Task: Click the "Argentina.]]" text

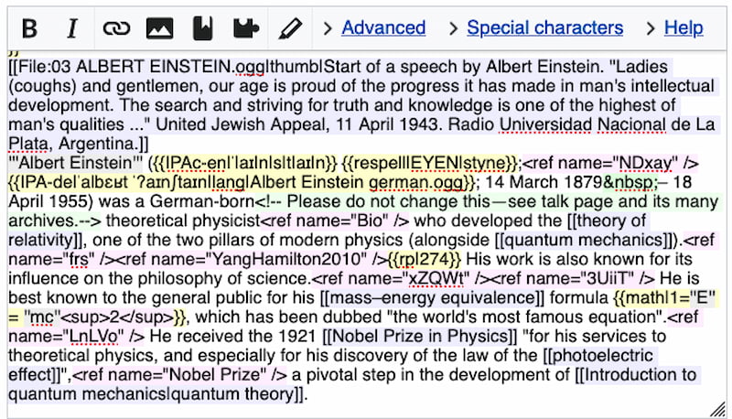Action: click(x=103, y=144)
